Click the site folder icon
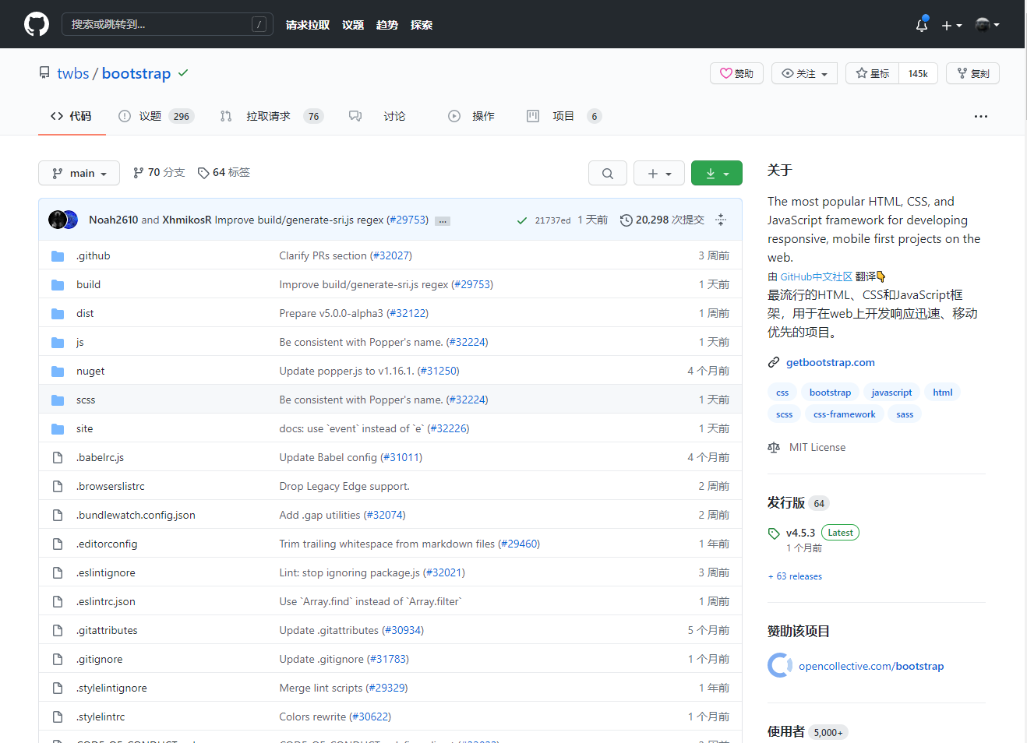This screenshot has width=1027, height=743. 58,428
